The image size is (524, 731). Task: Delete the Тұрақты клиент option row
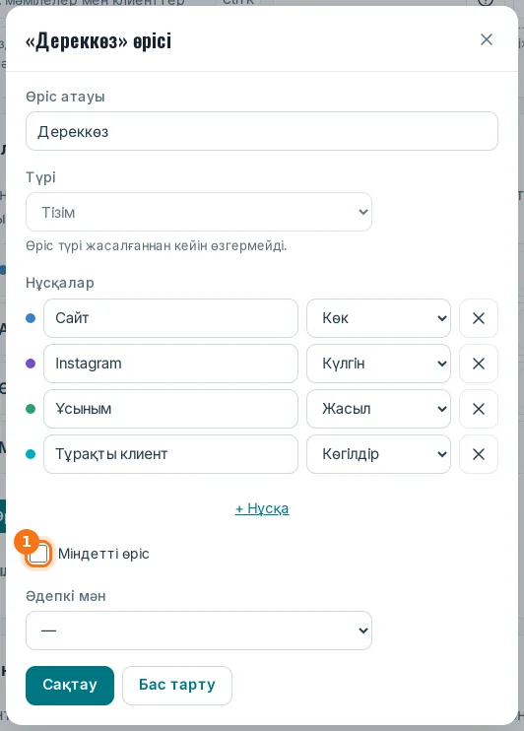pyautogui.click(x=479, y=454)
